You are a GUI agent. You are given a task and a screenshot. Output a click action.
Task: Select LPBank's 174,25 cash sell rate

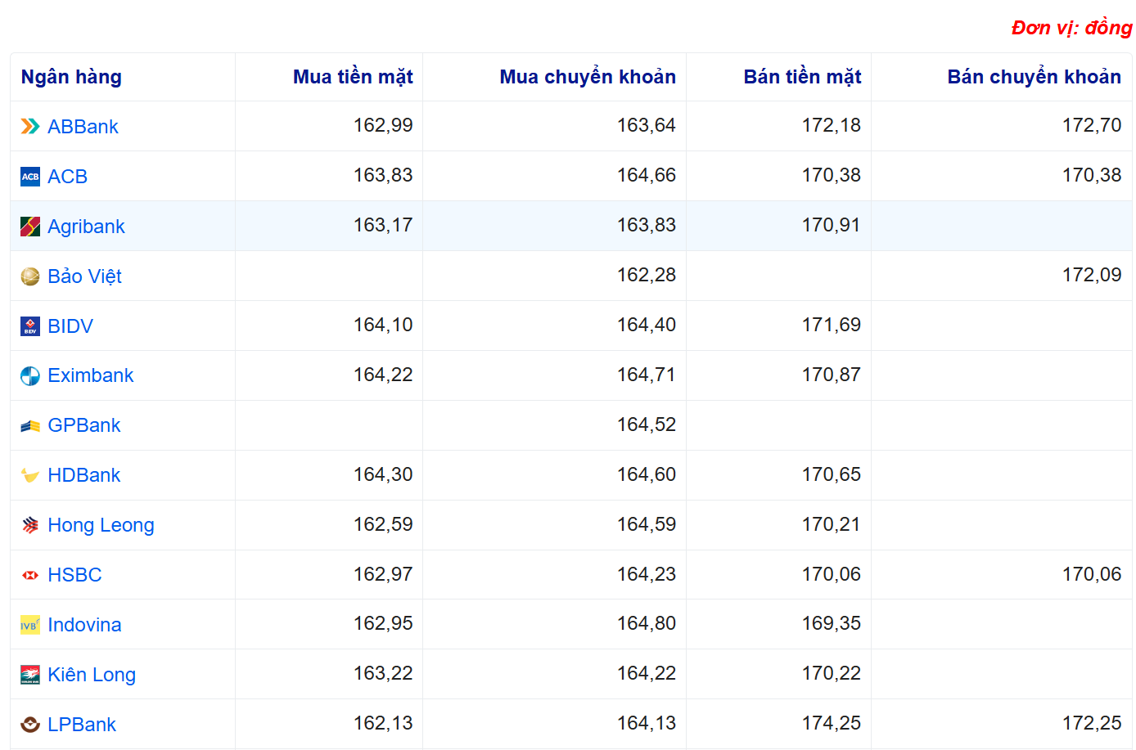pyautogui.click(x=831, y=724)
